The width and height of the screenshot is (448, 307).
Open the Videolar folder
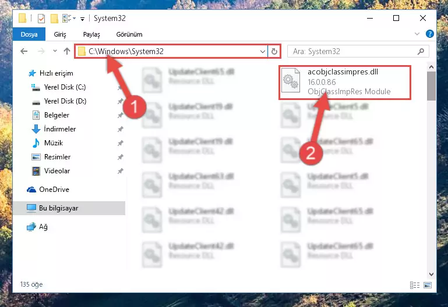pos(57,171)
